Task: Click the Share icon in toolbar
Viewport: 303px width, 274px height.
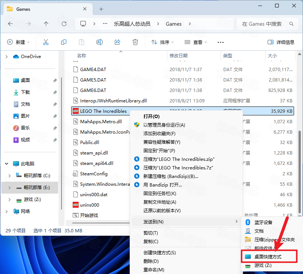Action: point(117,42)
